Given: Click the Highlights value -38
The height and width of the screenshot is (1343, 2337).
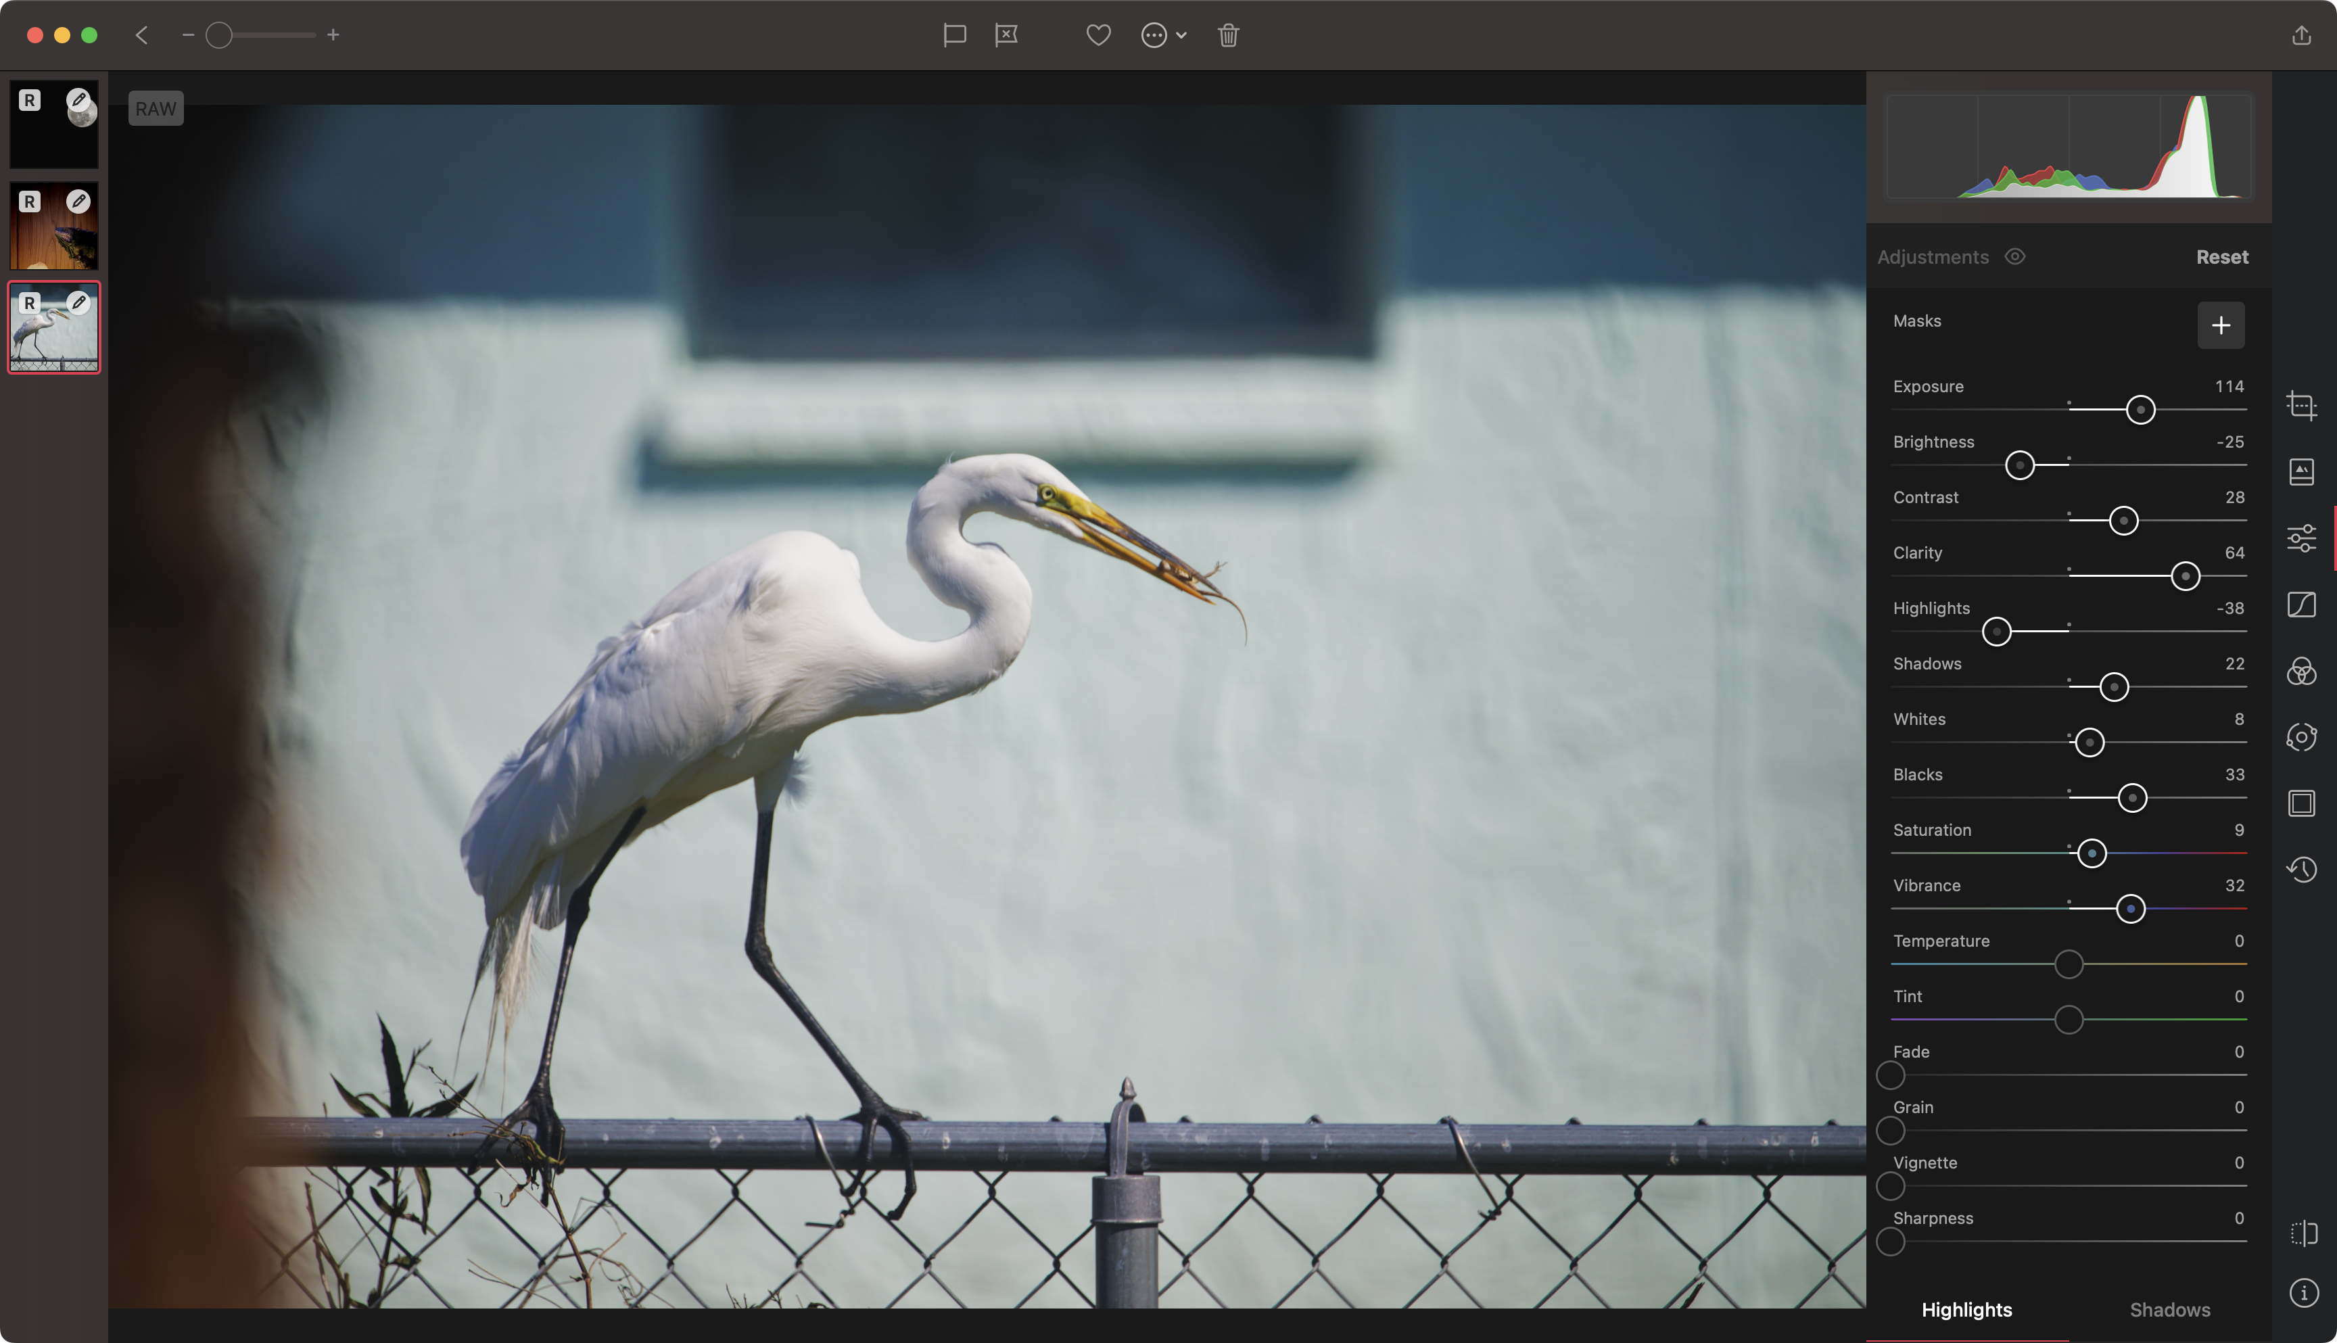Looking at the screenshot, I should (x=2229, y=607).
